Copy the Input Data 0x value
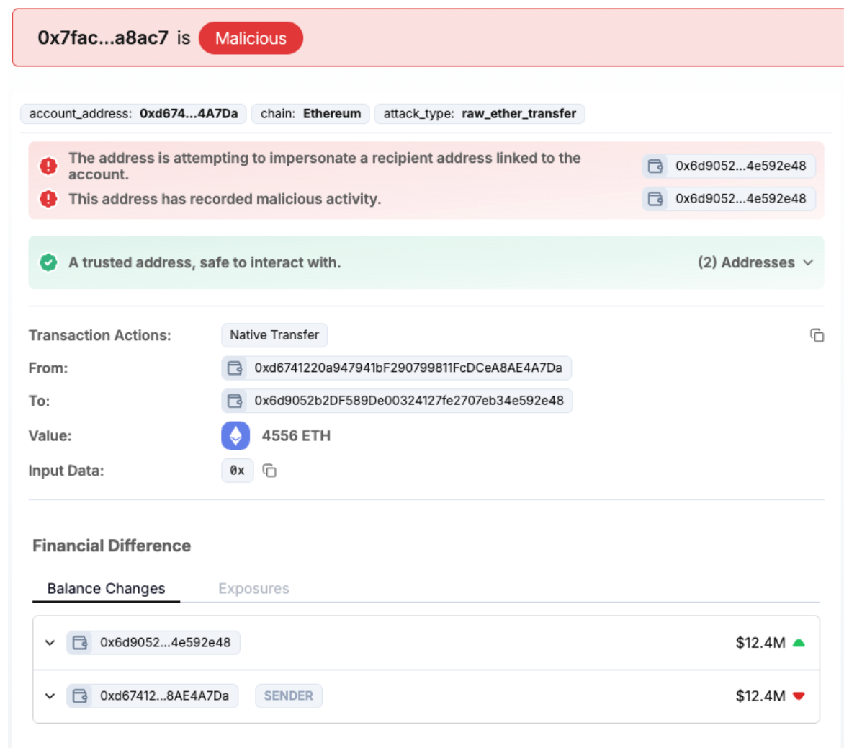 270,471
